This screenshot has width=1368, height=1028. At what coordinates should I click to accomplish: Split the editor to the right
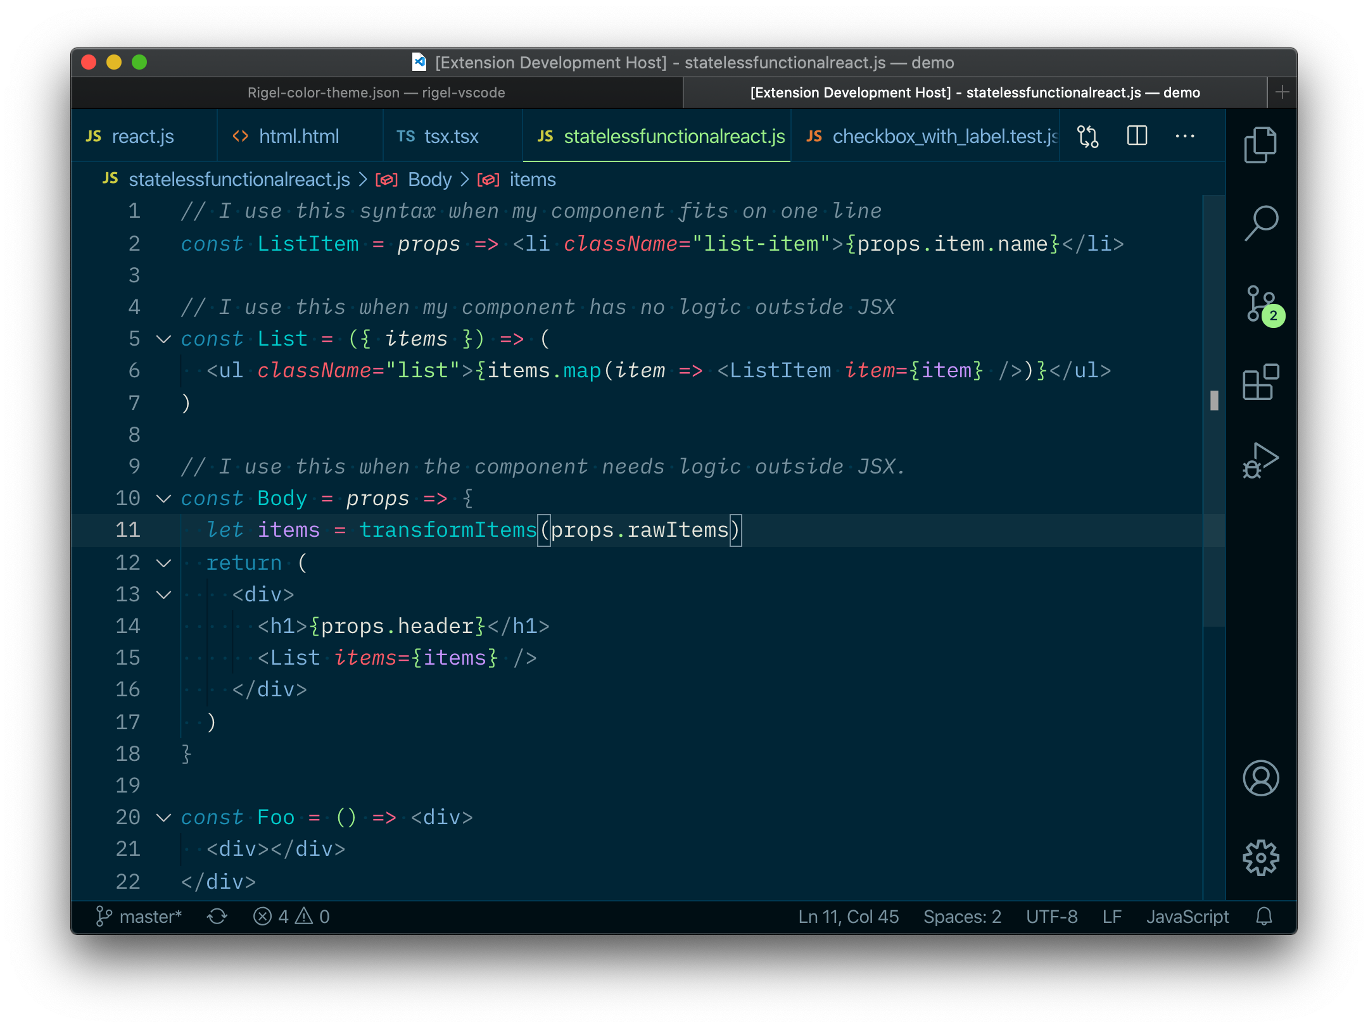[x=1137, y=136]
